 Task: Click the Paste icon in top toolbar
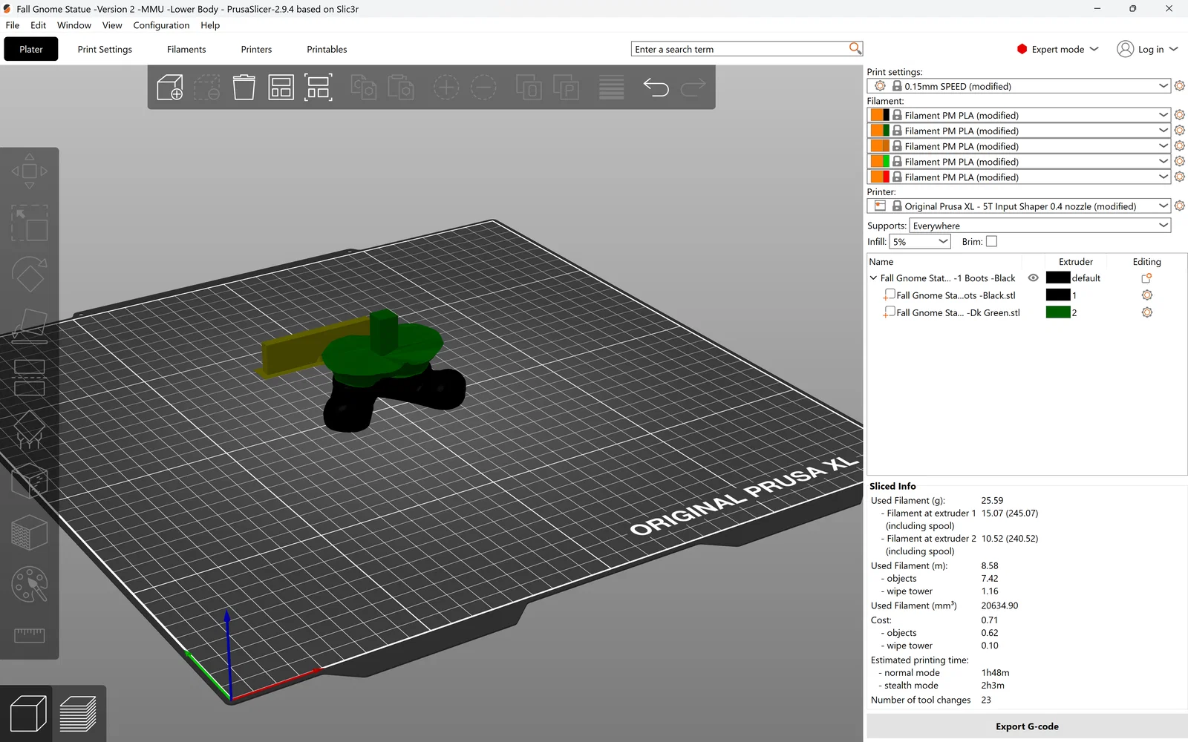tap(401, 88)
